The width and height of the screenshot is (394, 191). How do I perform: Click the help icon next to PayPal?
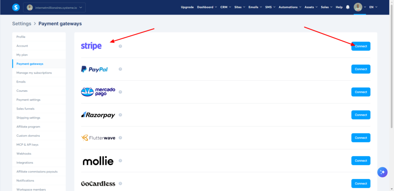click(x=120, y=69)
